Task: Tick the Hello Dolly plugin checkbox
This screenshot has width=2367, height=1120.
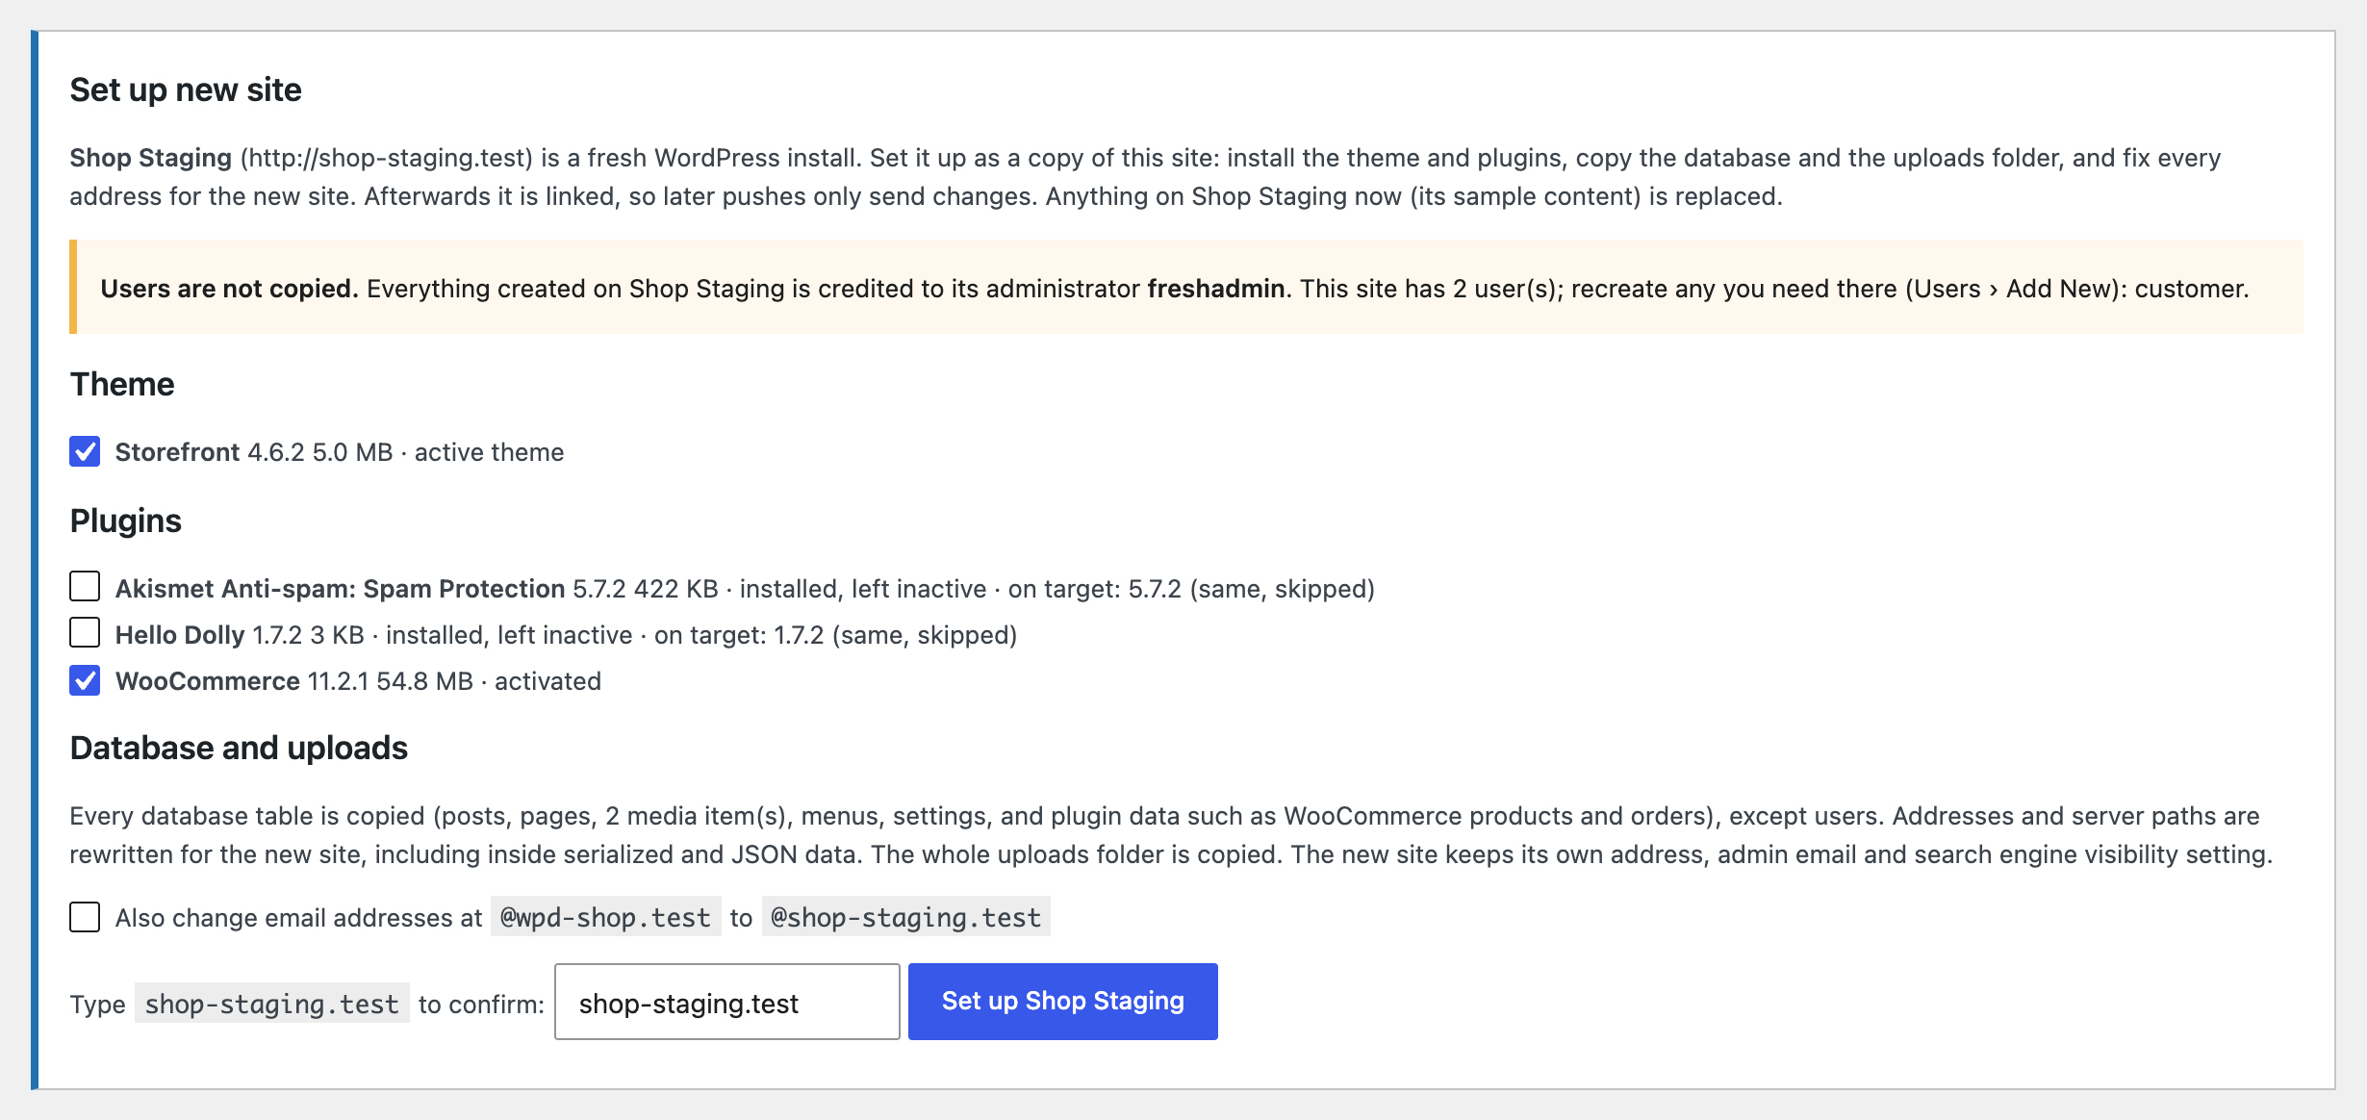Action: tap(85, 633)
